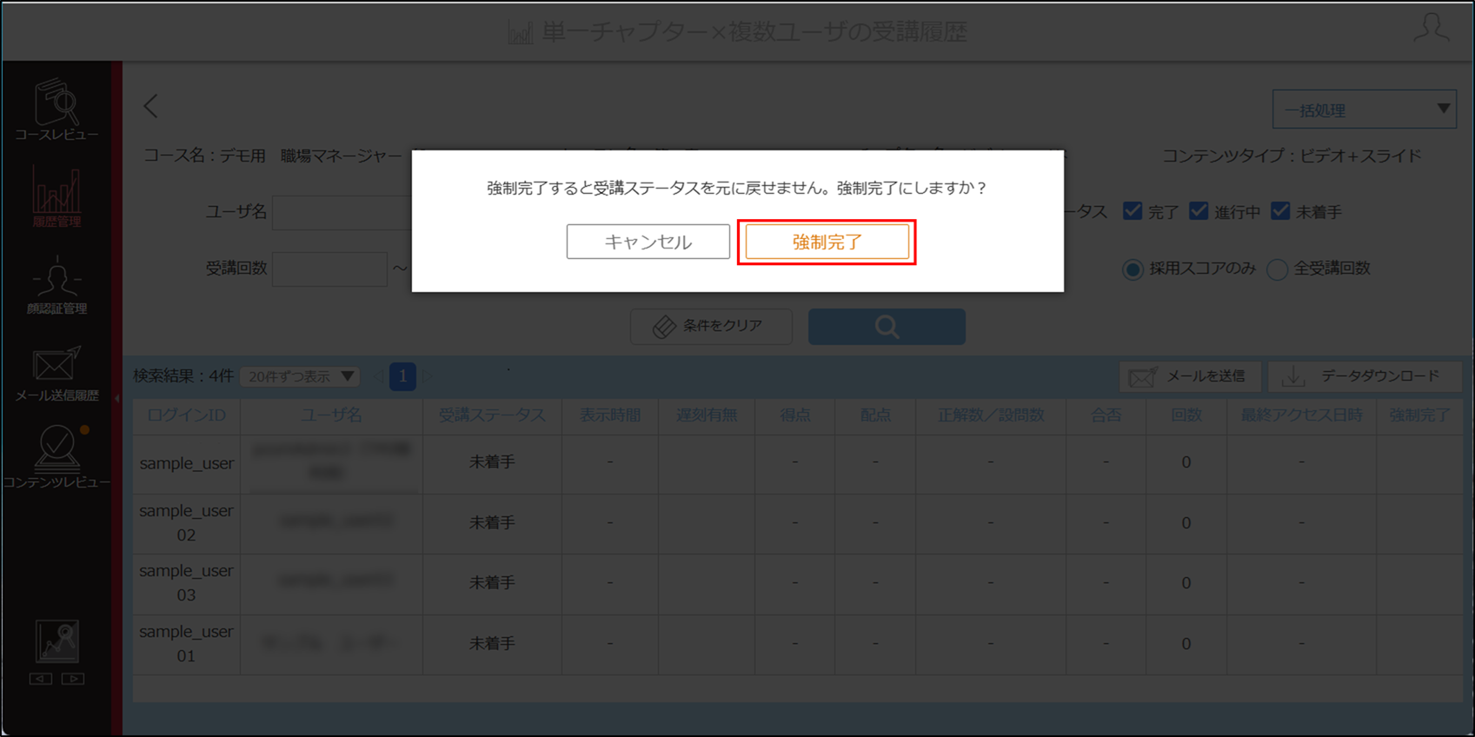Open 履歴管理 in the sidebar
The height and width of the screenshot is (737, 1475).
tap(56, 197)
